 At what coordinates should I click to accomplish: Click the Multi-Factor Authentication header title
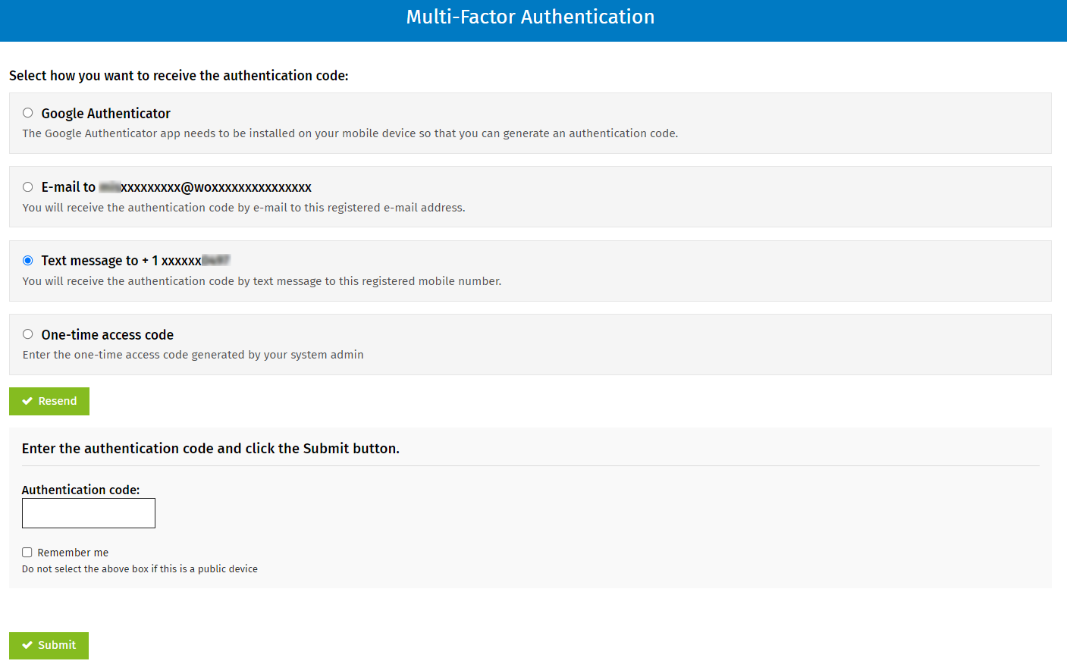(530, 17)
